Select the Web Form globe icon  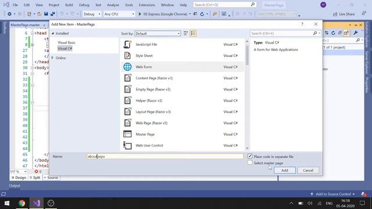tap(127, 67)
